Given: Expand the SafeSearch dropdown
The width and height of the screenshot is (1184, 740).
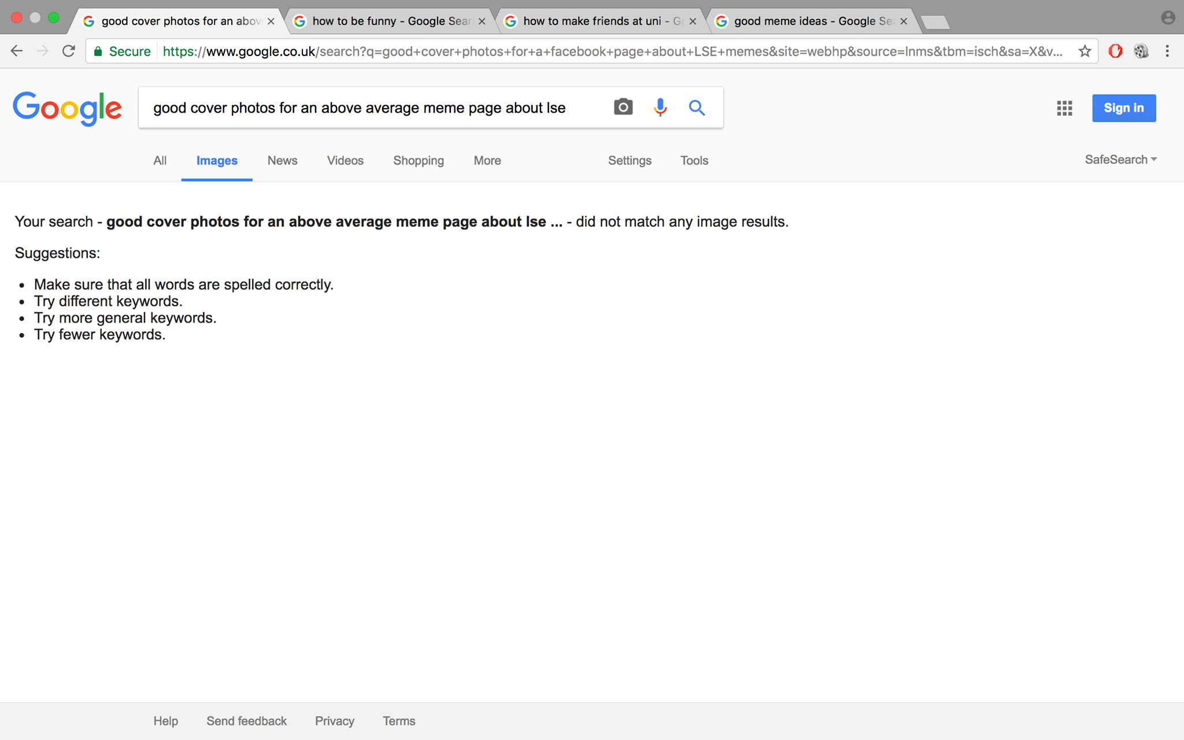Looking at the screenshot, I should tap(1120, 160).
